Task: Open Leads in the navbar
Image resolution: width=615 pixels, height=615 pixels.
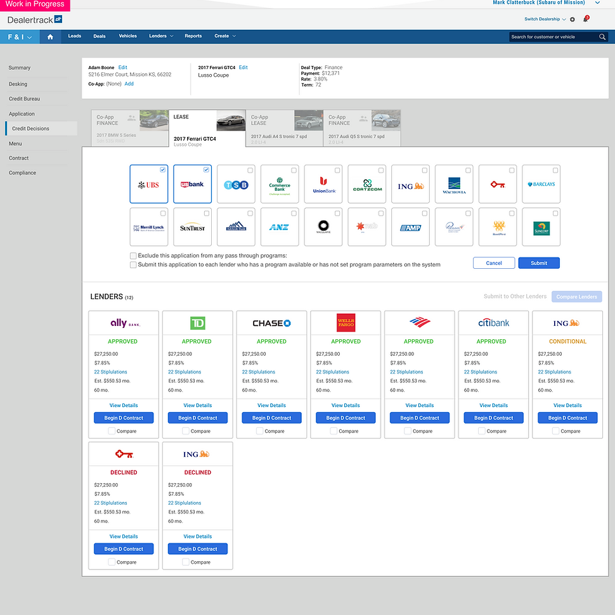Action: [x=75, y=36]
